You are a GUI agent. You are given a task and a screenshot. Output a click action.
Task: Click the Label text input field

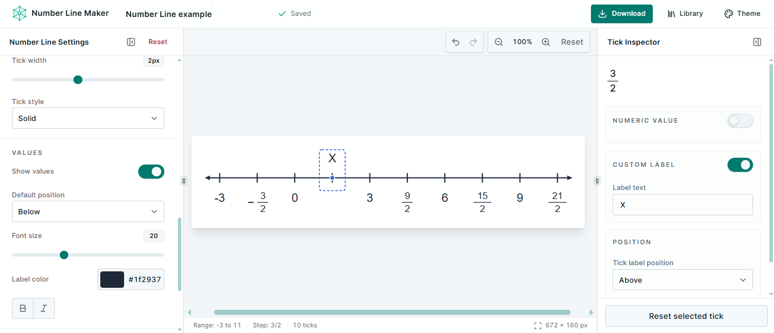tap(682, 205)
